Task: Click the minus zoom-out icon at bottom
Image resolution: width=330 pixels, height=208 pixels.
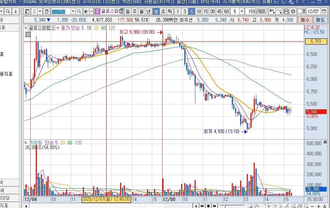Action: [313, 206]
